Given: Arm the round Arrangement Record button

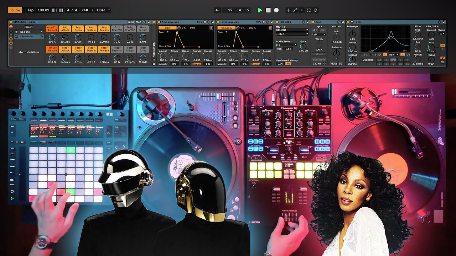Looking at the screenshot, I should click(x=276, y=10).
